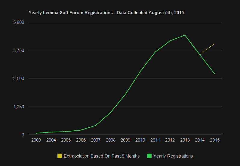This screenshot has width=240, height=166.
Task: Click the dotted yellow extrapolation line endpoint
Action: 214,44
